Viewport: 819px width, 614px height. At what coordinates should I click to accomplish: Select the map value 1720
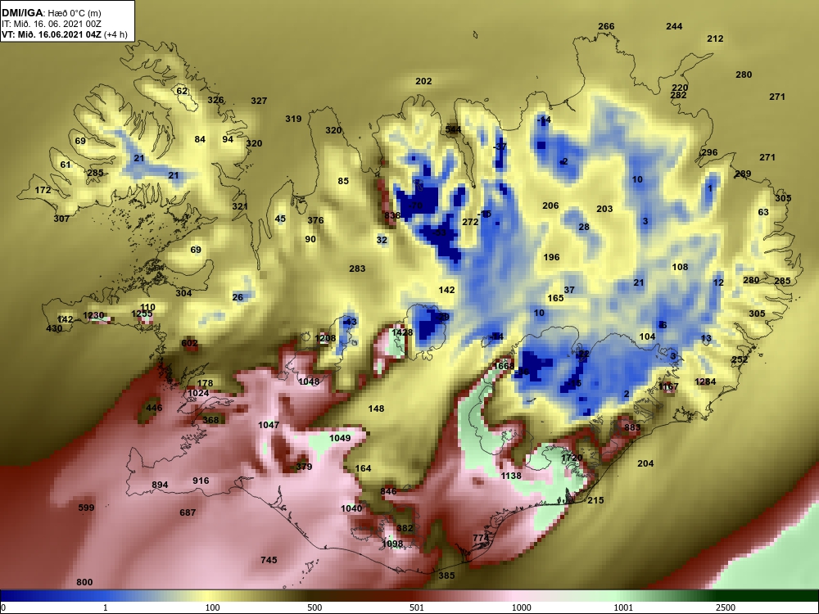572,458
